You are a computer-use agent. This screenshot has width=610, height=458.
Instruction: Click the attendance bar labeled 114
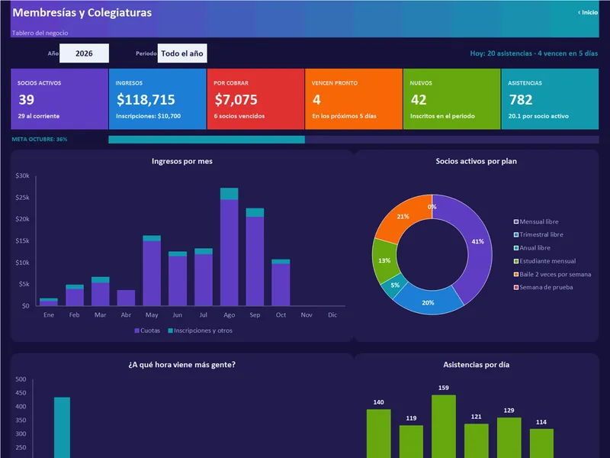pos(541,443)
